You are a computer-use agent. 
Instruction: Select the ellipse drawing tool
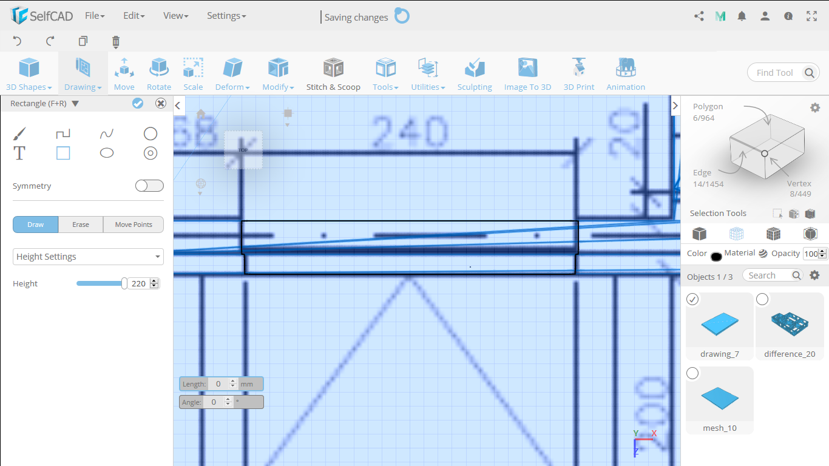point(107,153)
